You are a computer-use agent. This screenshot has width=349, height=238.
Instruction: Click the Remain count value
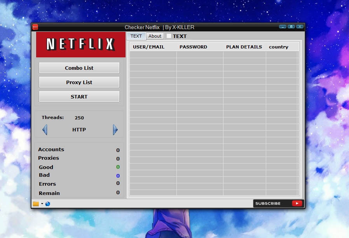coord(118,193)
